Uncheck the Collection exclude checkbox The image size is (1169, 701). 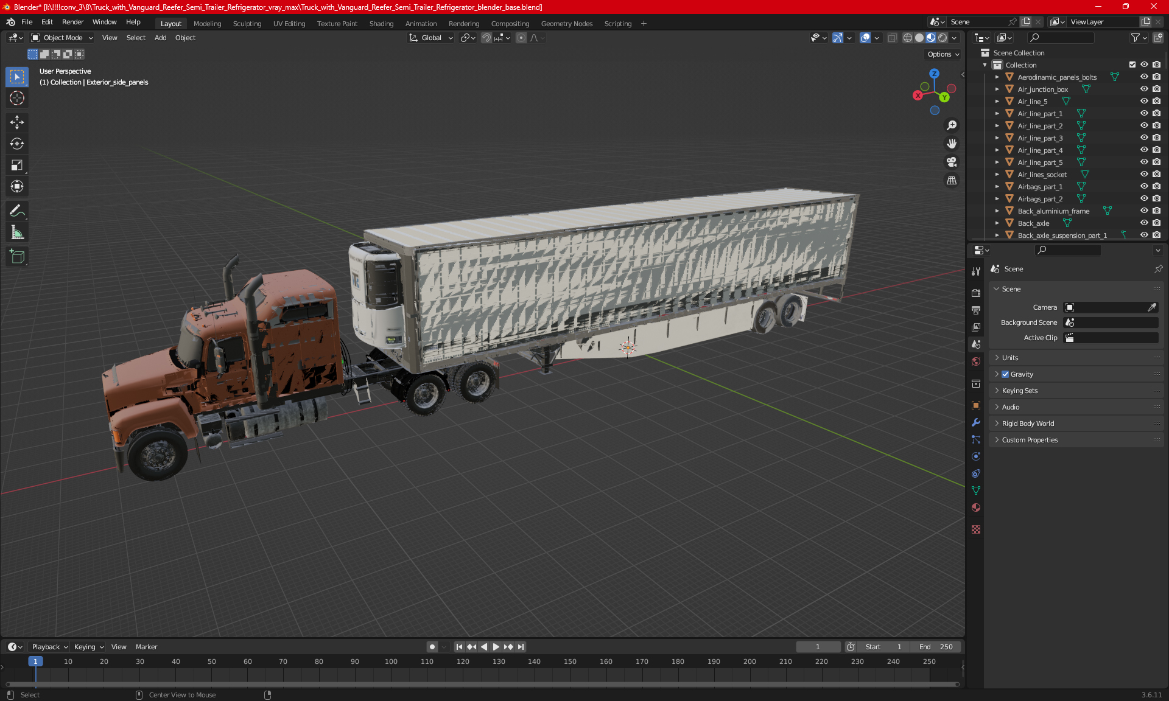(x=1132, y=65)
